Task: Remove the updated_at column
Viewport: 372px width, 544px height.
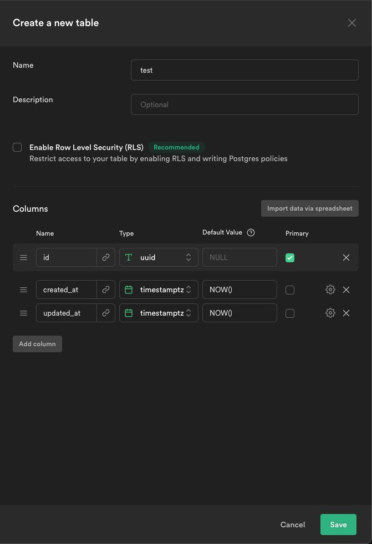Action: click(346, 313)
